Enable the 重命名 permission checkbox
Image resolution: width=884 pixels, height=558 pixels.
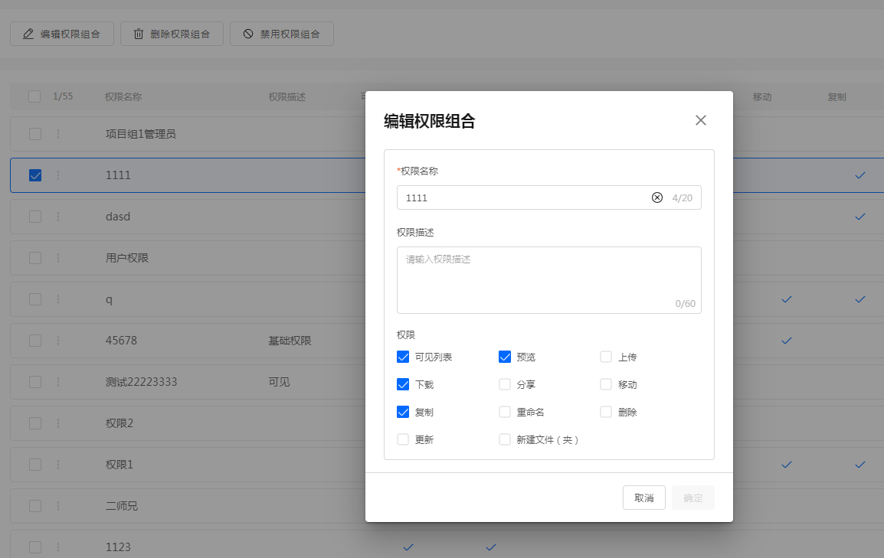click(x=505, y=412)
